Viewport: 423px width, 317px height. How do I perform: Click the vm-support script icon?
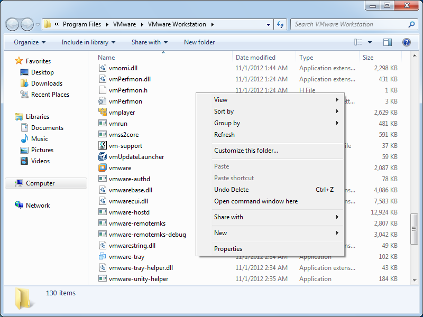tap(103, 146)
